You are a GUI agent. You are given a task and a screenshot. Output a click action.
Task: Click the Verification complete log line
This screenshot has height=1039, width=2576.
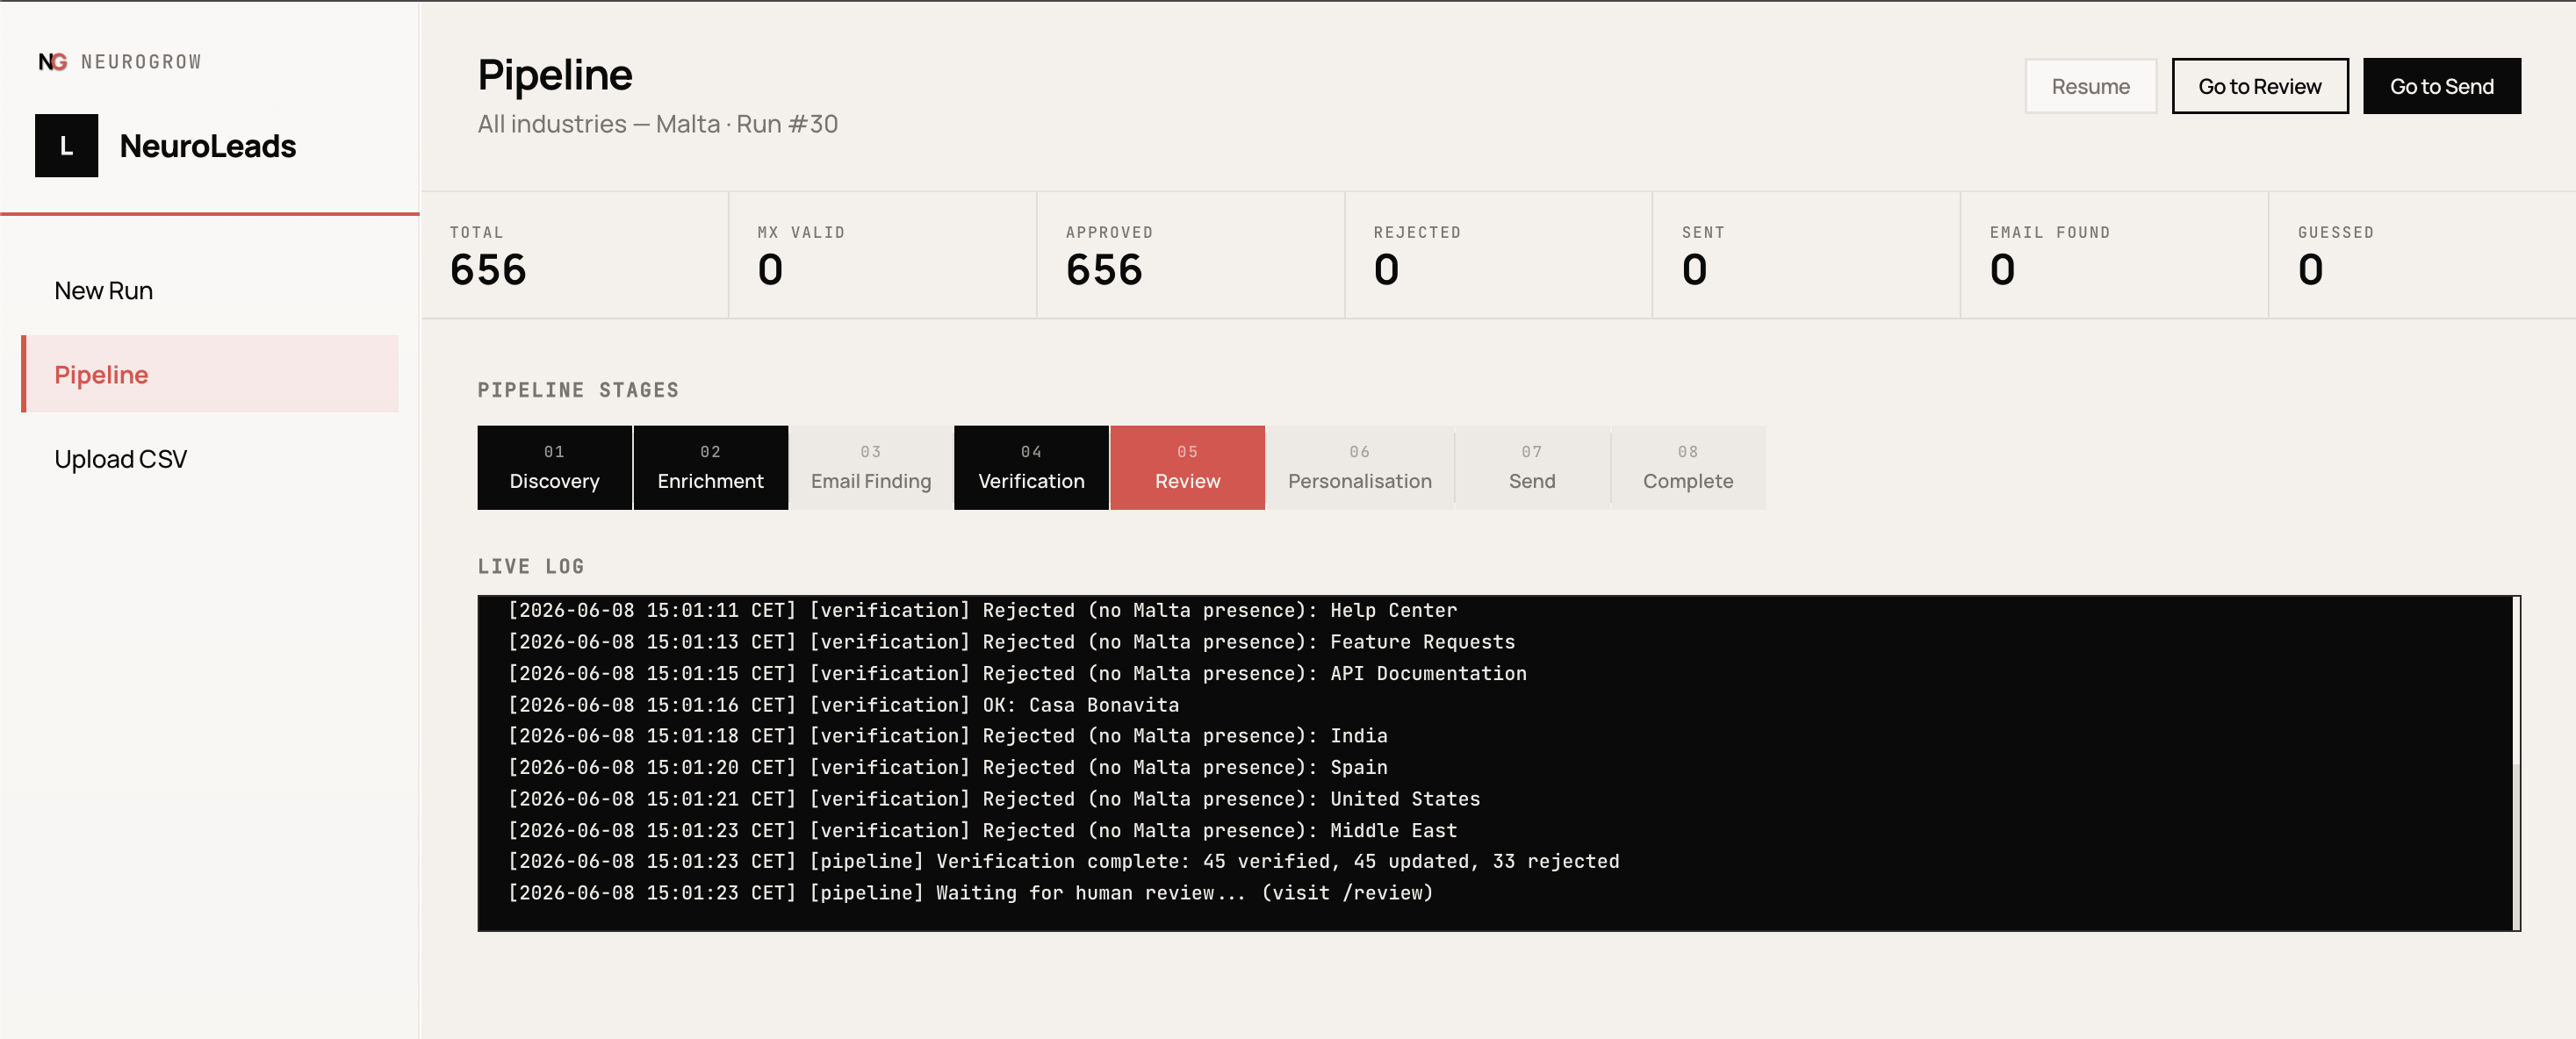(x=1063, y=861)
